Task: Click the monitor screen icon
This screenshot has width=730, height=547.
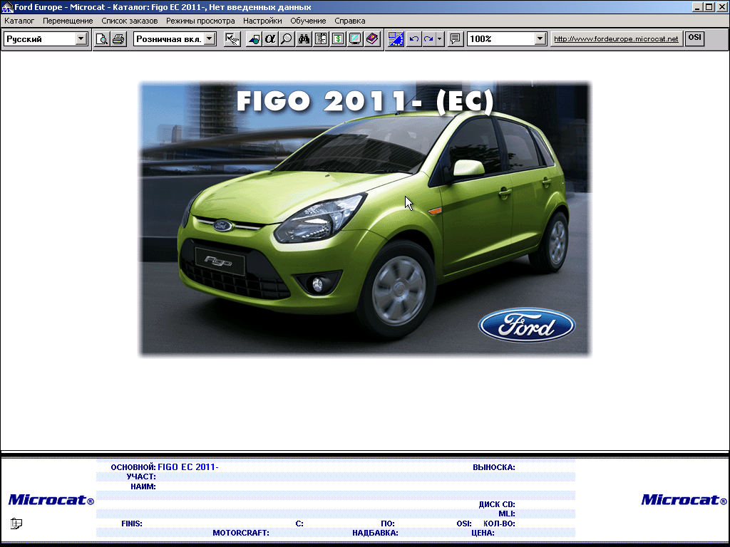Action: click(x=355, y=39)
